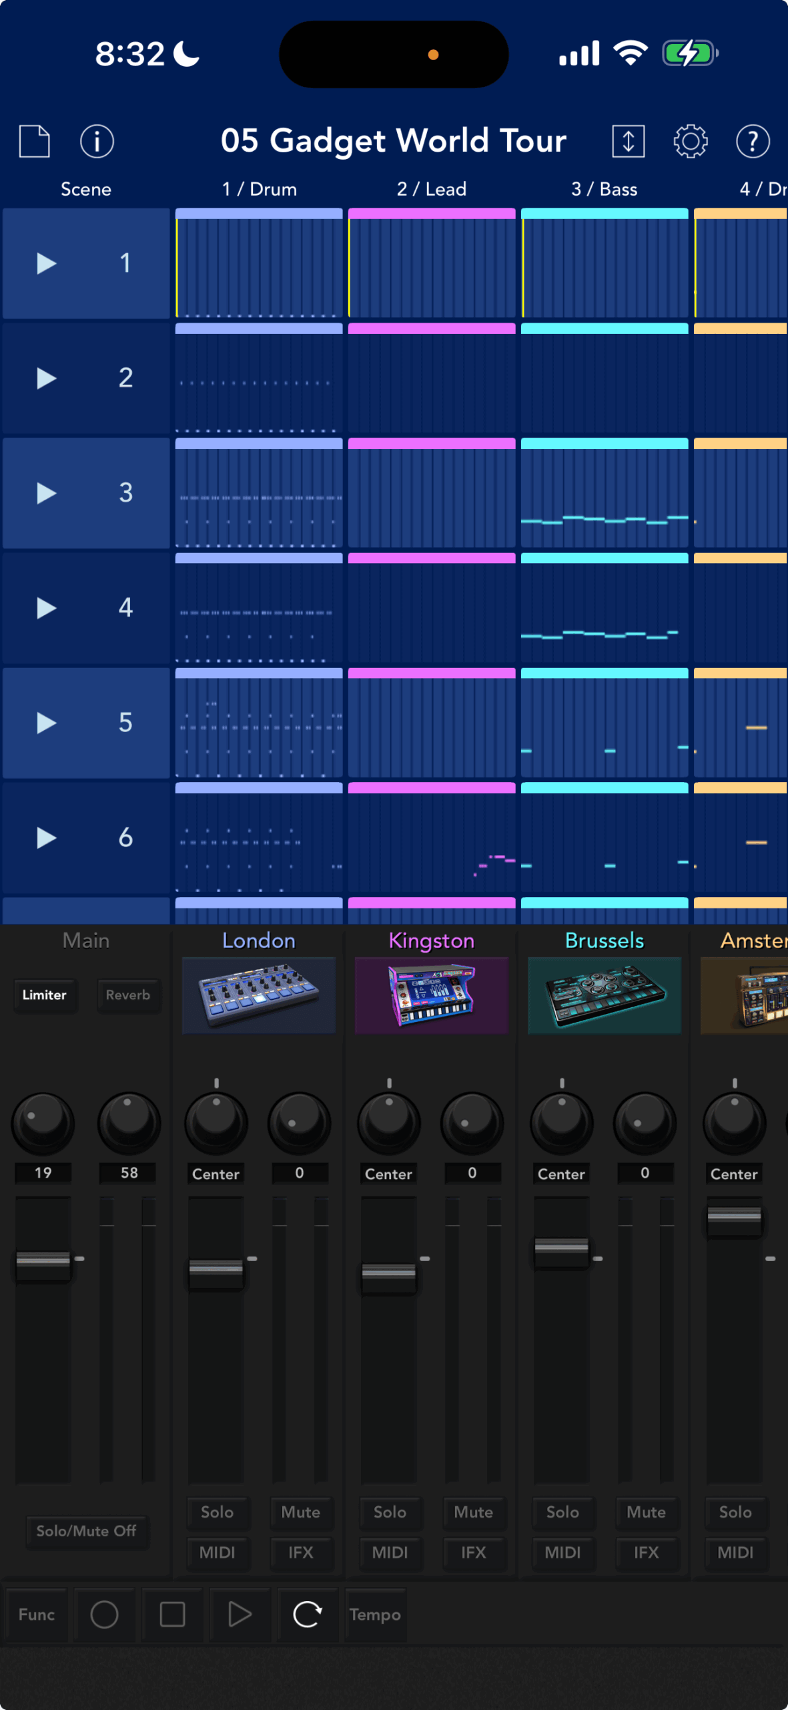Open the new document file icon
This screenshot has height=1710, width=788.
(x=35, y=141)
